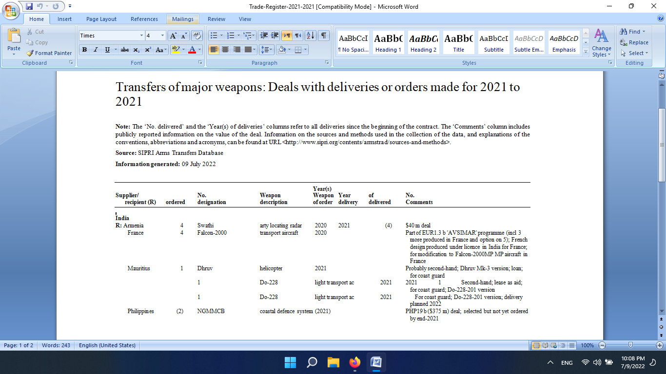This screenshot has height=374, width=666.
Task: Decrease paragraph indent
Action: coord(264,36)
